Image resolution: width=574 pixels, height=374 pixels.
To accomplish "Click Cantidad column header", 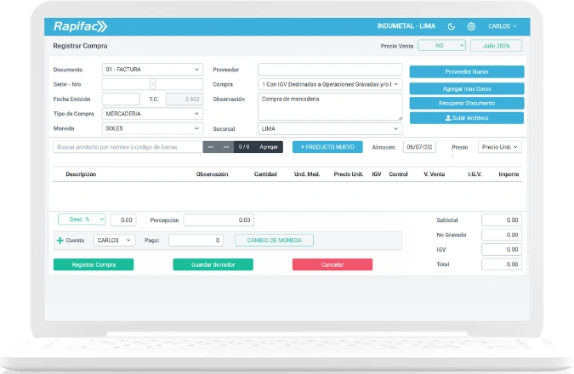I will click(265, 174).
